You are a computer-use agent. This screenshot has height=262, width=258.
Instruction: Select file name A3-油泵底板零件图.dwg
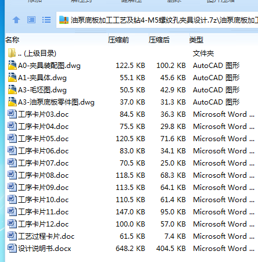(x=56, y=102)
